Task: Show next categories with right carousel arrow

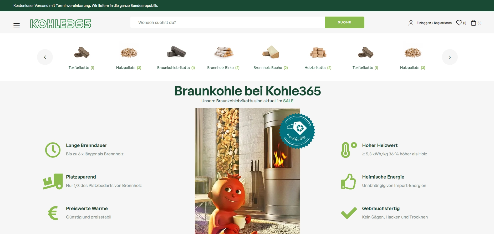Action: 450,57
